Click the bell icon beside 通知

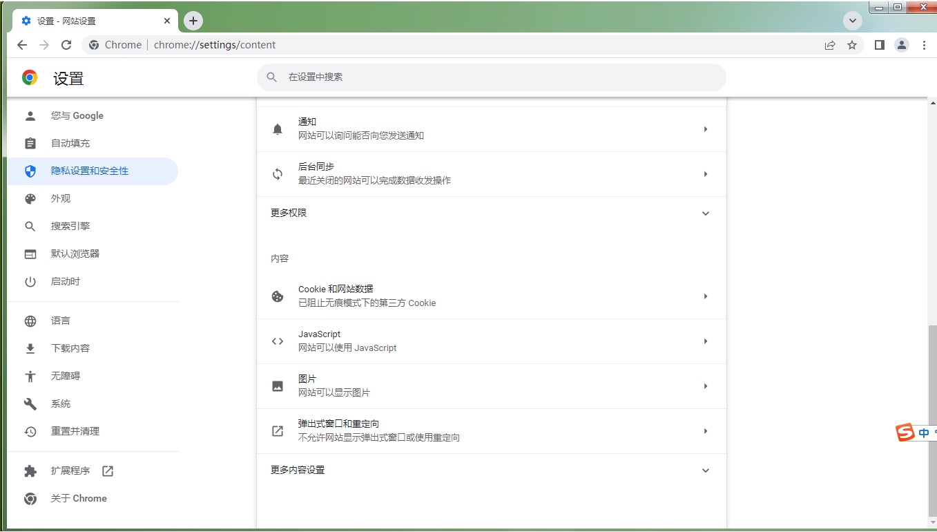(278, 129)
